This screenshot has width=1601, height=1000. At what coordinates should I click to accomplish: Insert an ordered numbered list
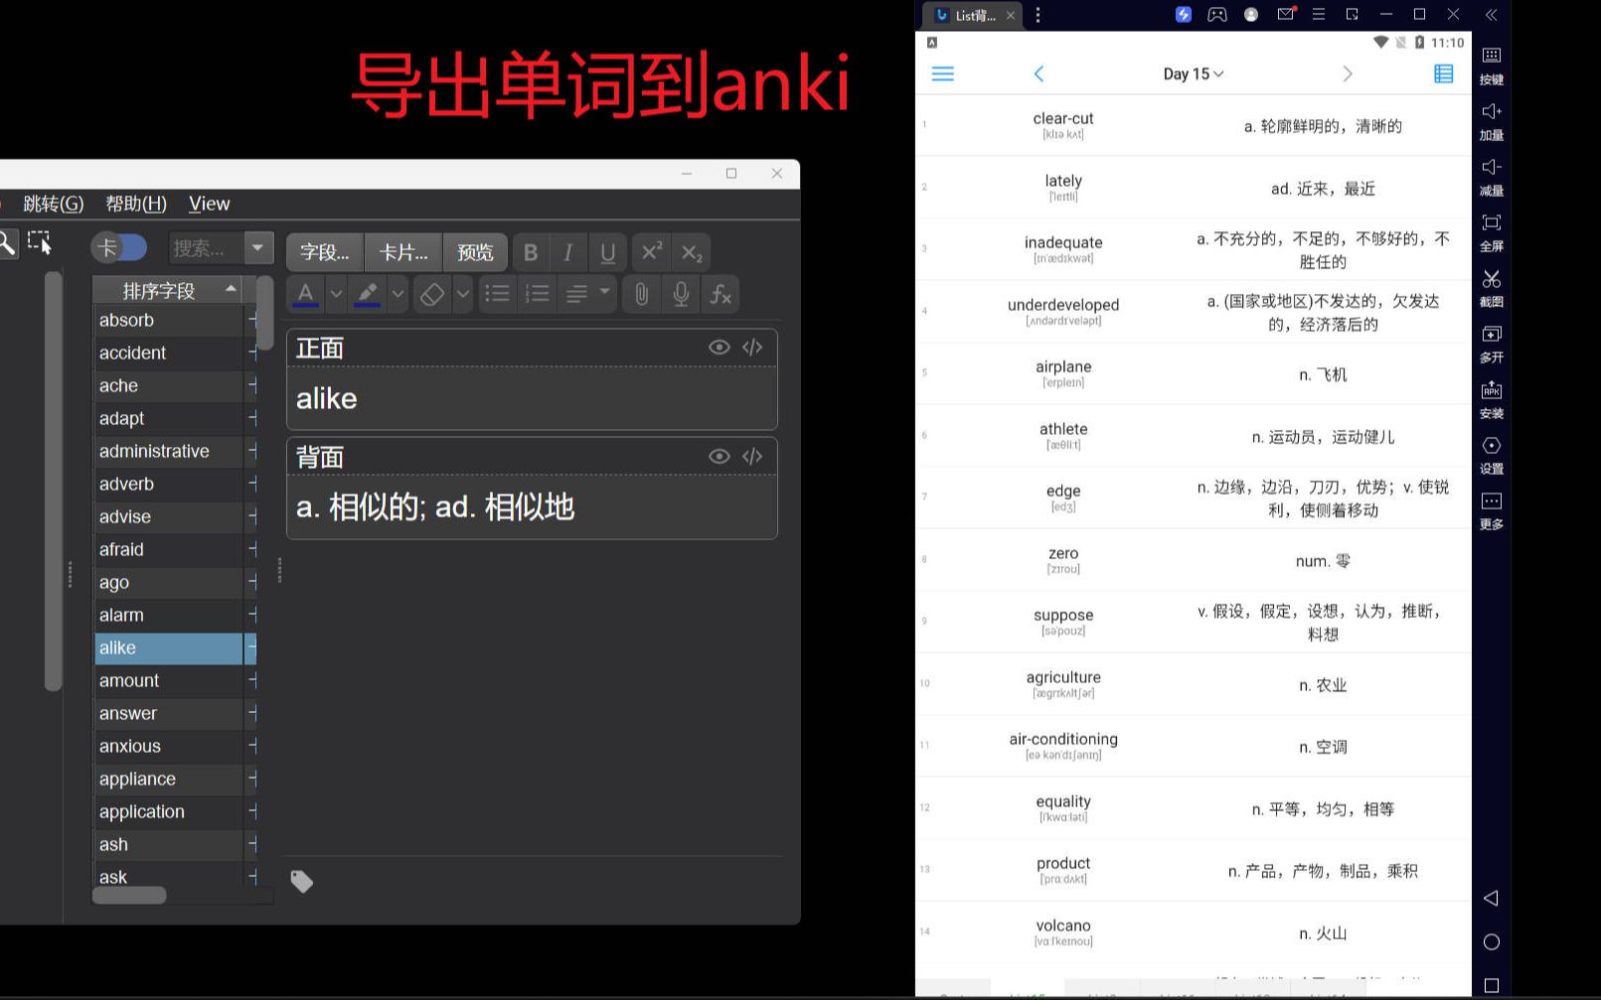(x=537, y=294)
